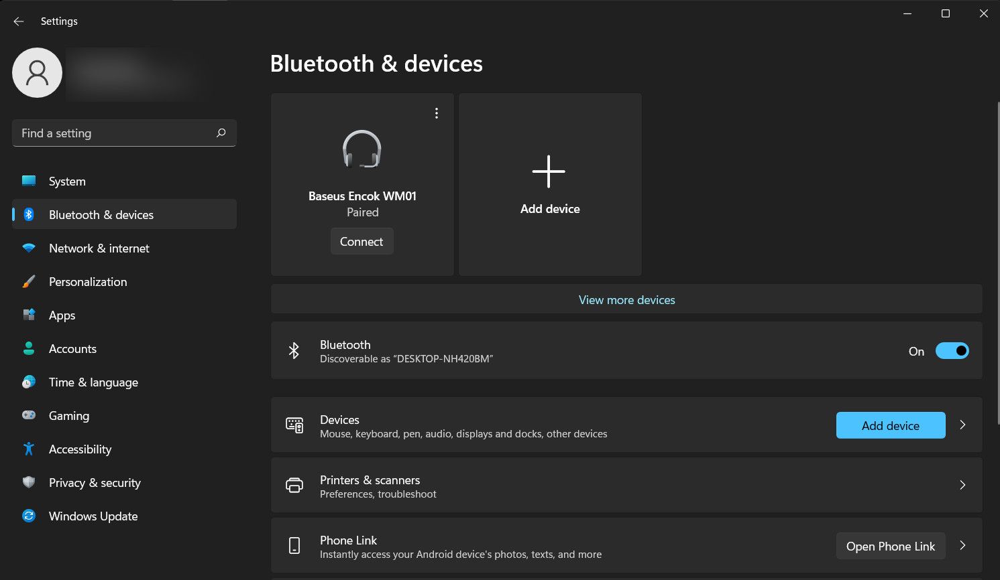
Task: Switch to the System settings section
Action: 66,181
